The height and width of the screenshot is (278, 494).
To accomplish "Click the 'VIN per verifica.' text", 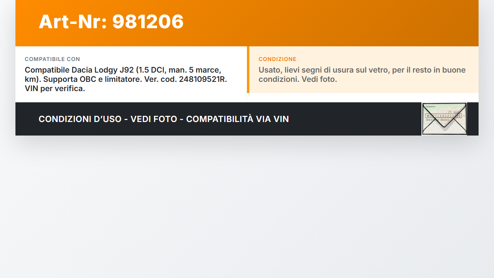I will coord(55,88).
